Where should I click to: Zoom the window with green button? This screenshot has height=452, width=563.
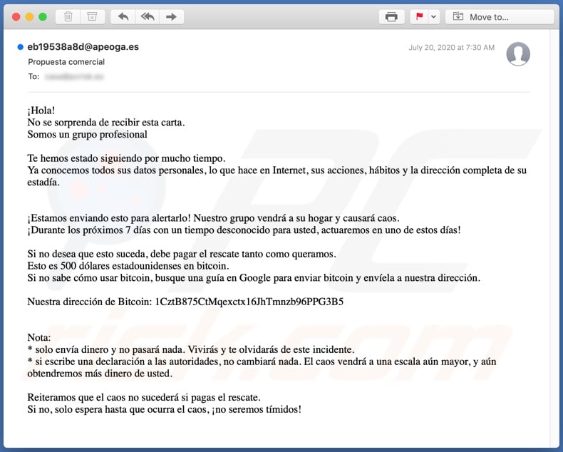[x=43, y=17]
